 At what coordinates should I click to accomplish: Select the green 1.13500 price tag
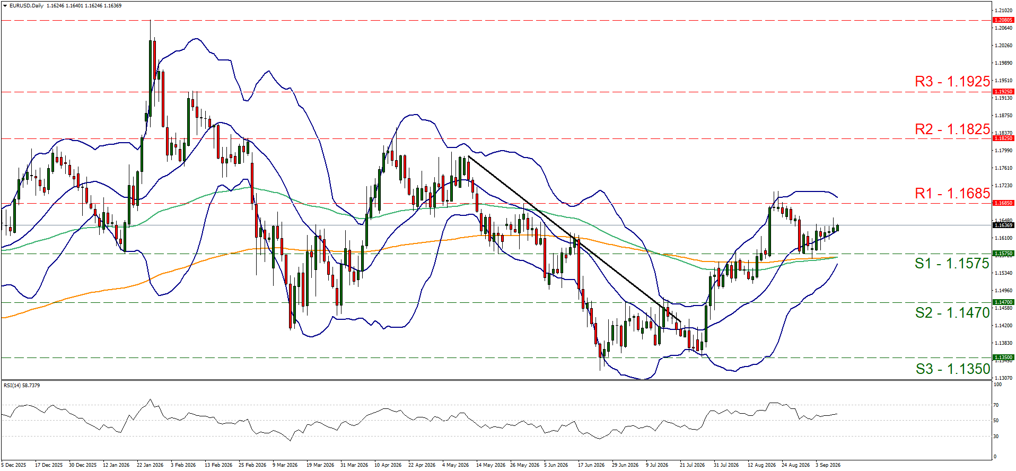coord(1003,357)
